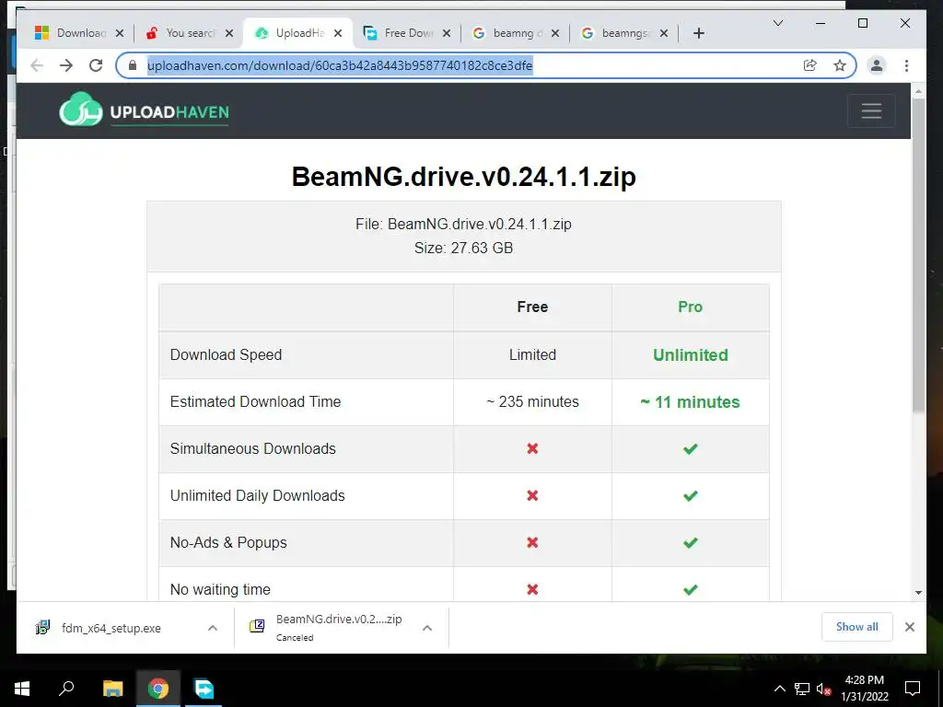Click the network tray icon

[802, 689]
